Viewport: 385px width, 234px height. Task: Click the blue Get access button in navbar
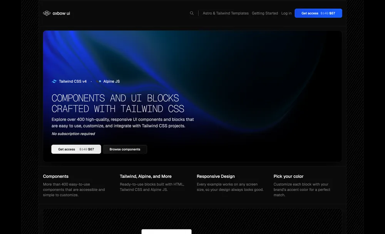click(318, 13)
